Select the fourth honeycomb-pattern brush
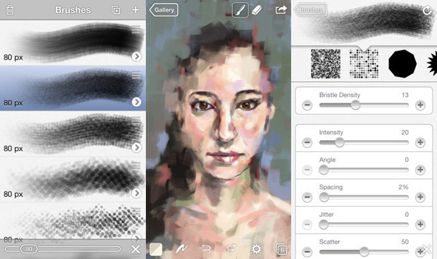Viewport: 437px width, 259px height. pyautogui.click(x=73, y=179)
